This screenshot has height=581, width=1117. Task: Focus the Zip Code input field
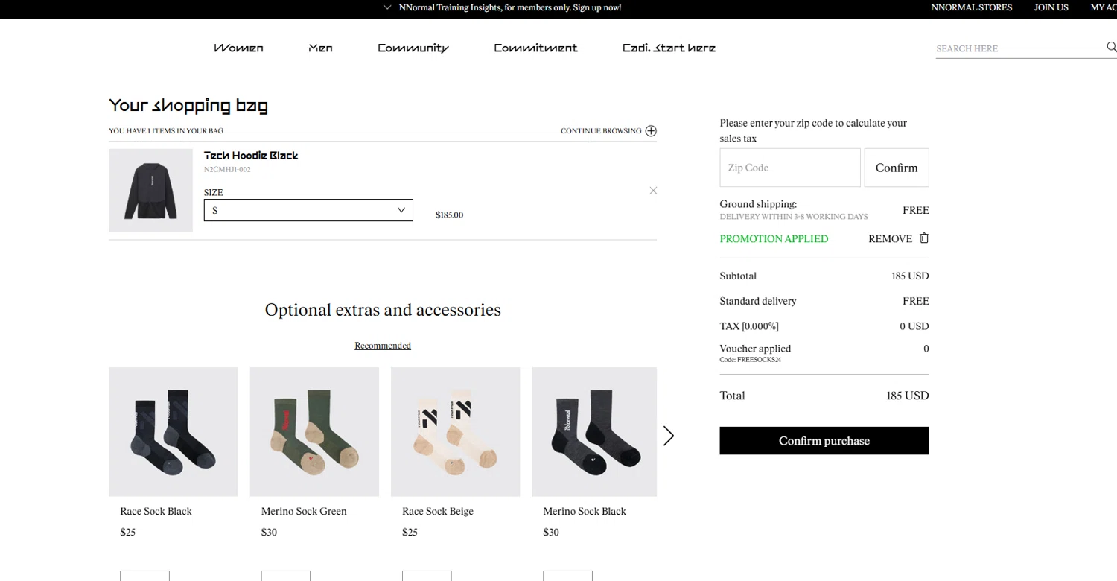click(790, 168)
